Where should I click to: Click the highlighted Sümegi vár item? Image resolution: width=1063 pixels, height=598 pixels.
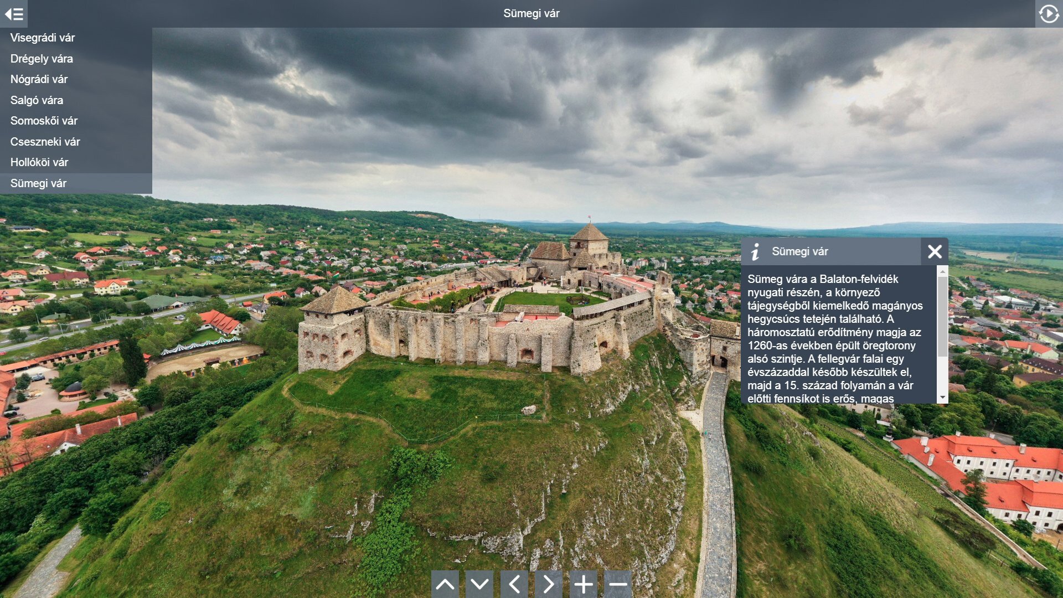point(38,183)
